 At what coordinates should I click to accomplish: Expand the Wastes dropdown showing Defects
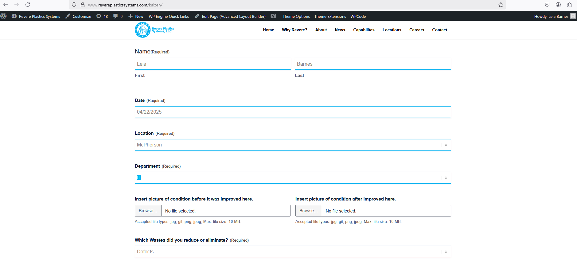(293, 251)
